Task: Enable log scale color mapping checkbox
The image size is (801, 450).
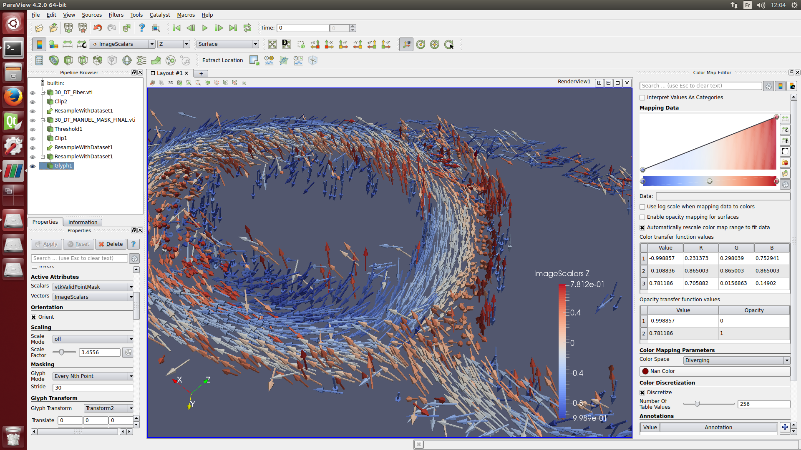Action: click(x=642, y=207)
